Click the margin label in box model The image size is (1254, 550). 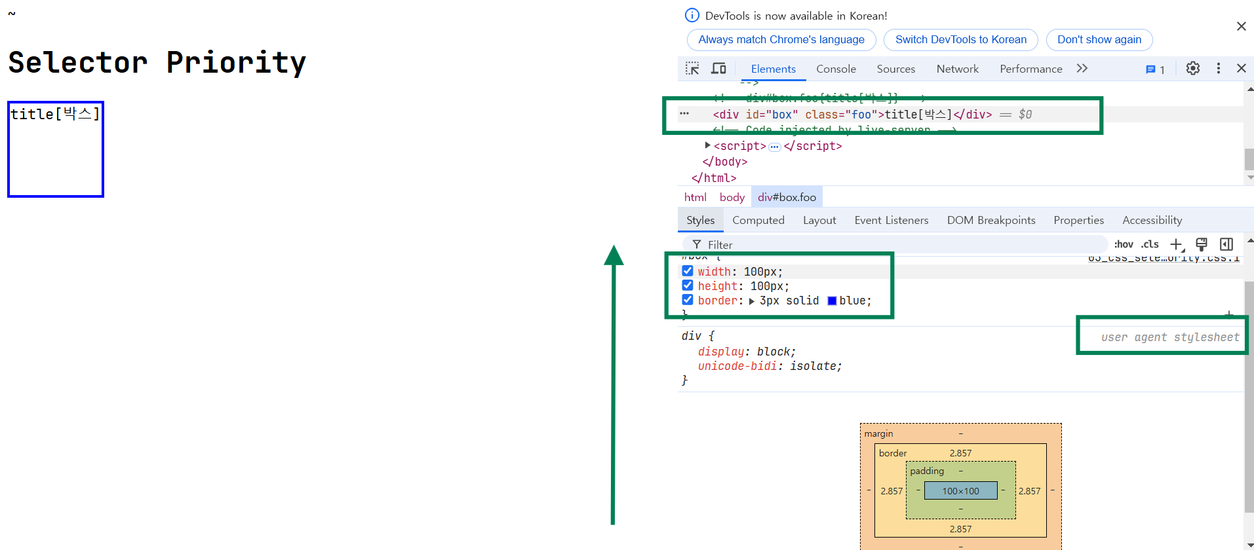click(878, 433)
